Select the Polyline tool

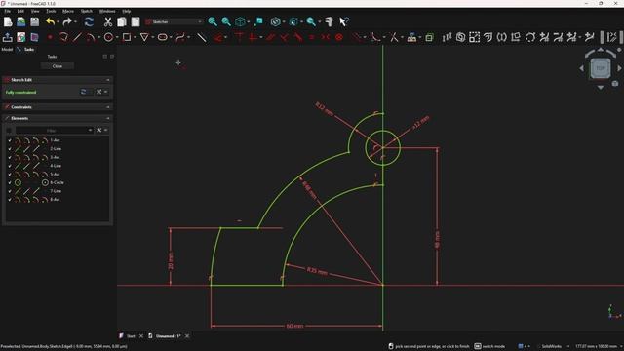click(63, 37)
